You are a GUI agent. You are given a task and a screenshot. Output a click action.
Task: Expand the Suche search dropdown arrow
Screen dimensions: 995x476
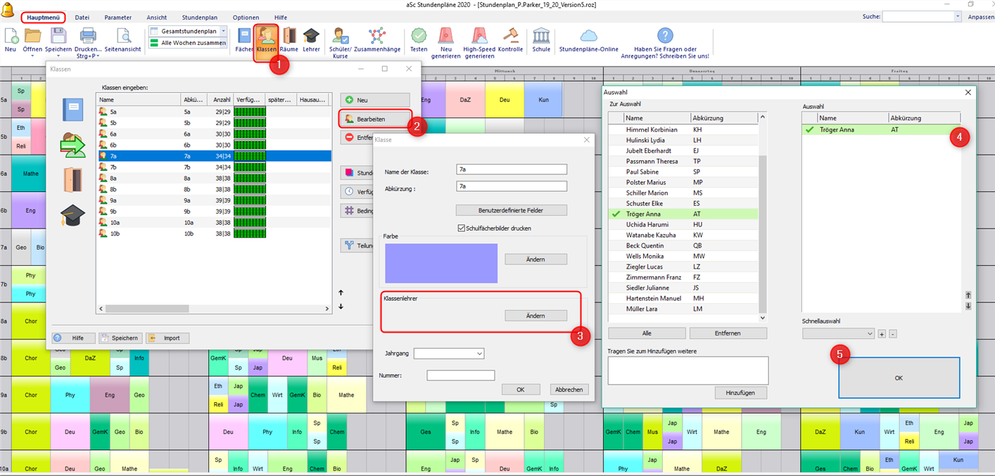click(x=957, y=16)
